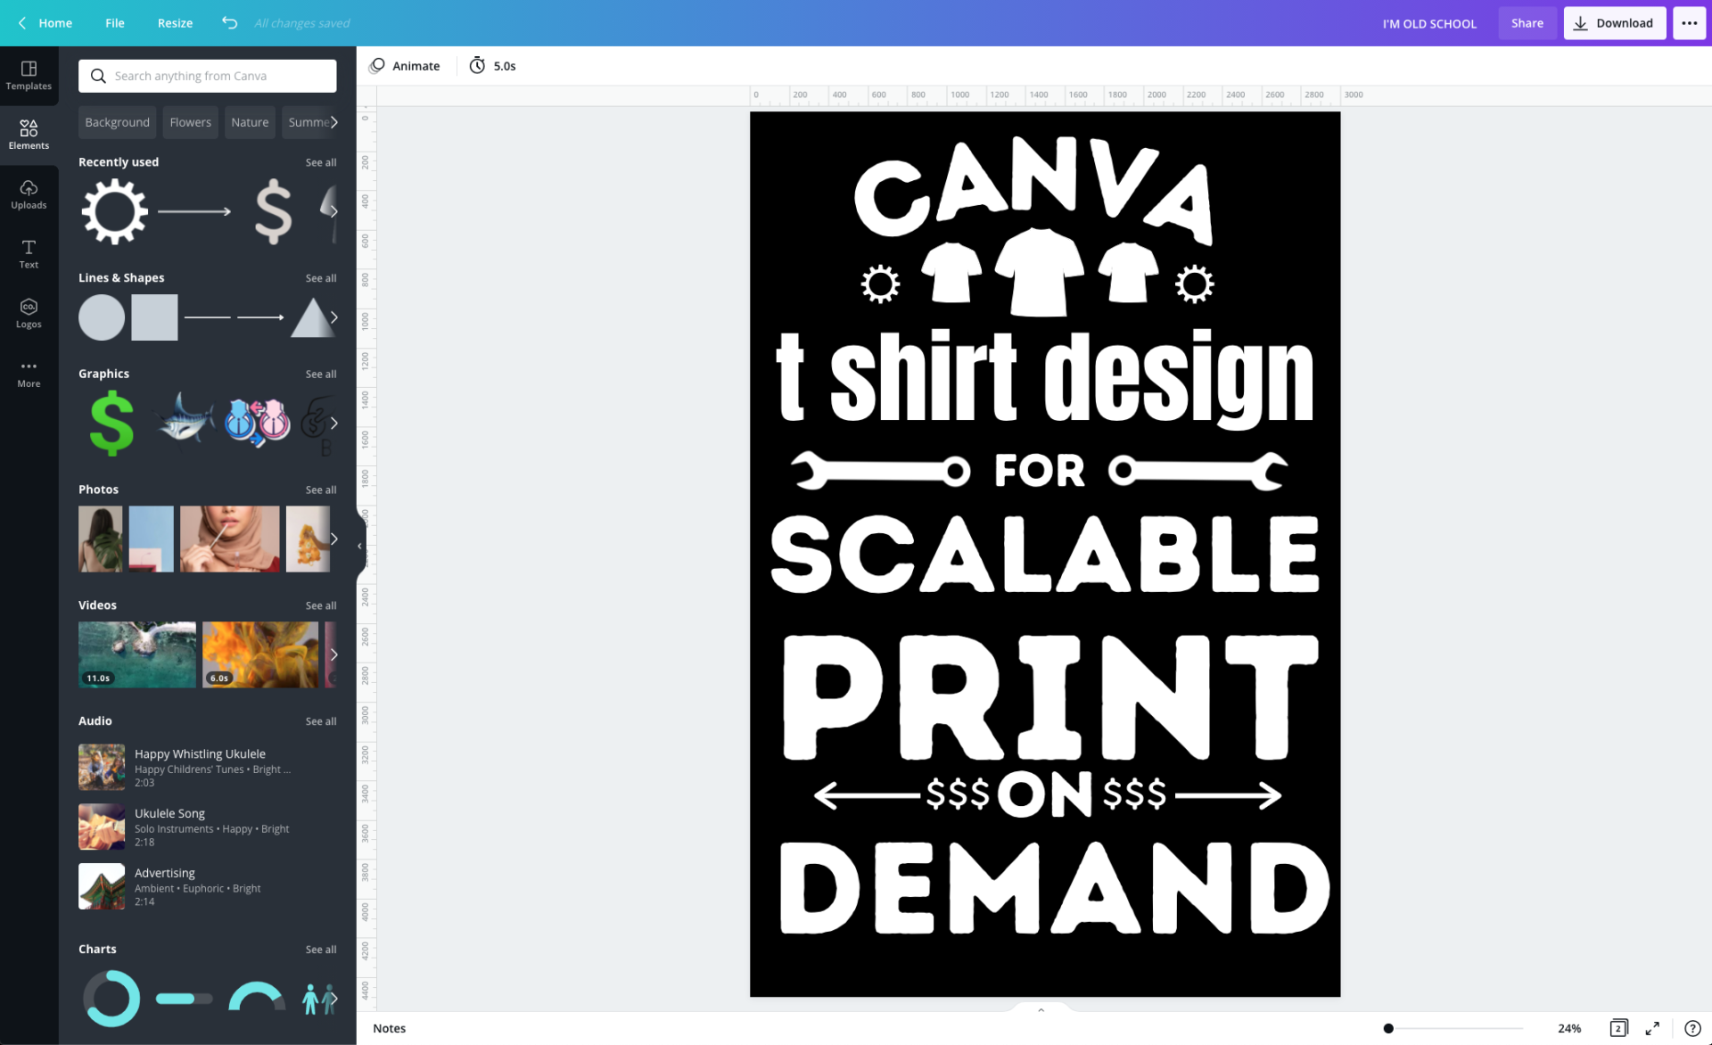Screen dimensions: 1712x1045
Task: Show more Videos chevron
Action: point(333,654)
